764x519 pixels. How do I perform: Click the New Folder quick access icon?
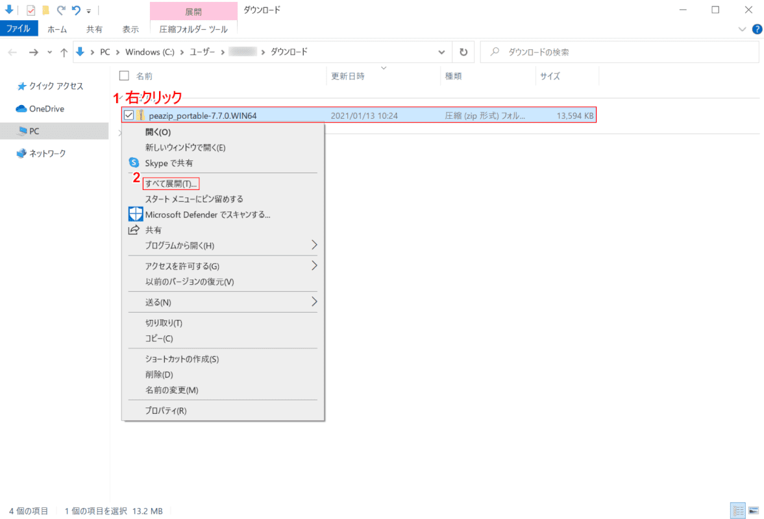[46, 10]
